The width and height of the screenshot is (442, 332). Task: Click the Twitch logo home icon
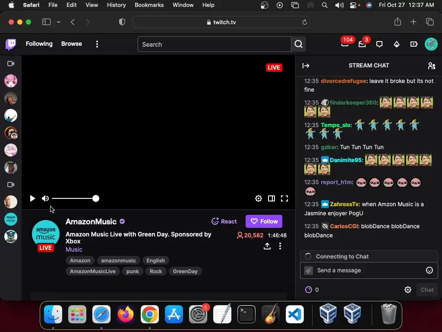pos(11,45)
